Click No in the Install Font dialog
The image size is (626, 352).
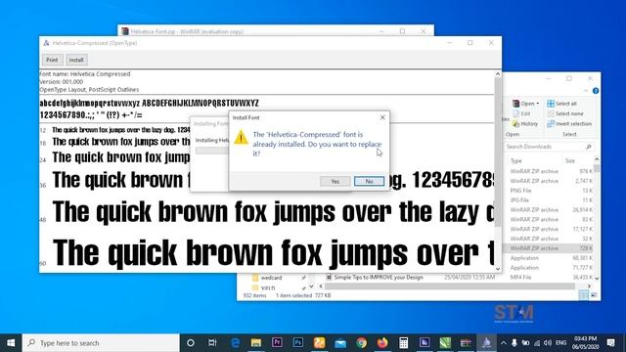click(369, 181)
